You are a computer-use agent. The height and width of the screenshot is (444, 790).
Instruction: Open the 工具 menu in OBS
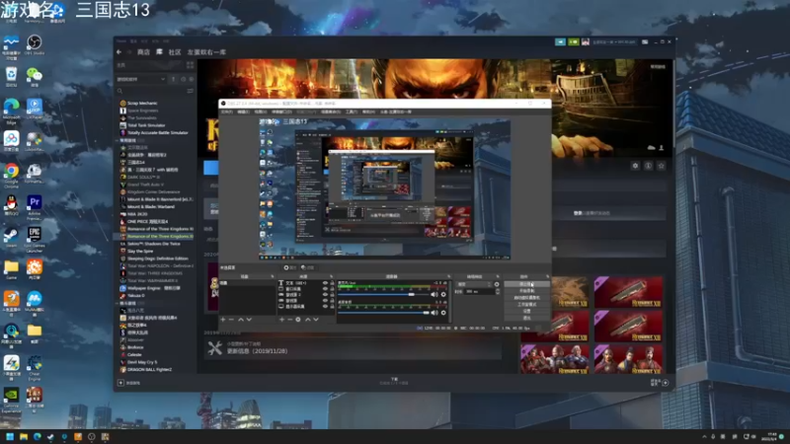(x=352, y=111)
